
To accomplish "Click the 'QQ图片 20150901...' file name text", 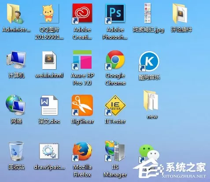I will click(x=49, y=33).
